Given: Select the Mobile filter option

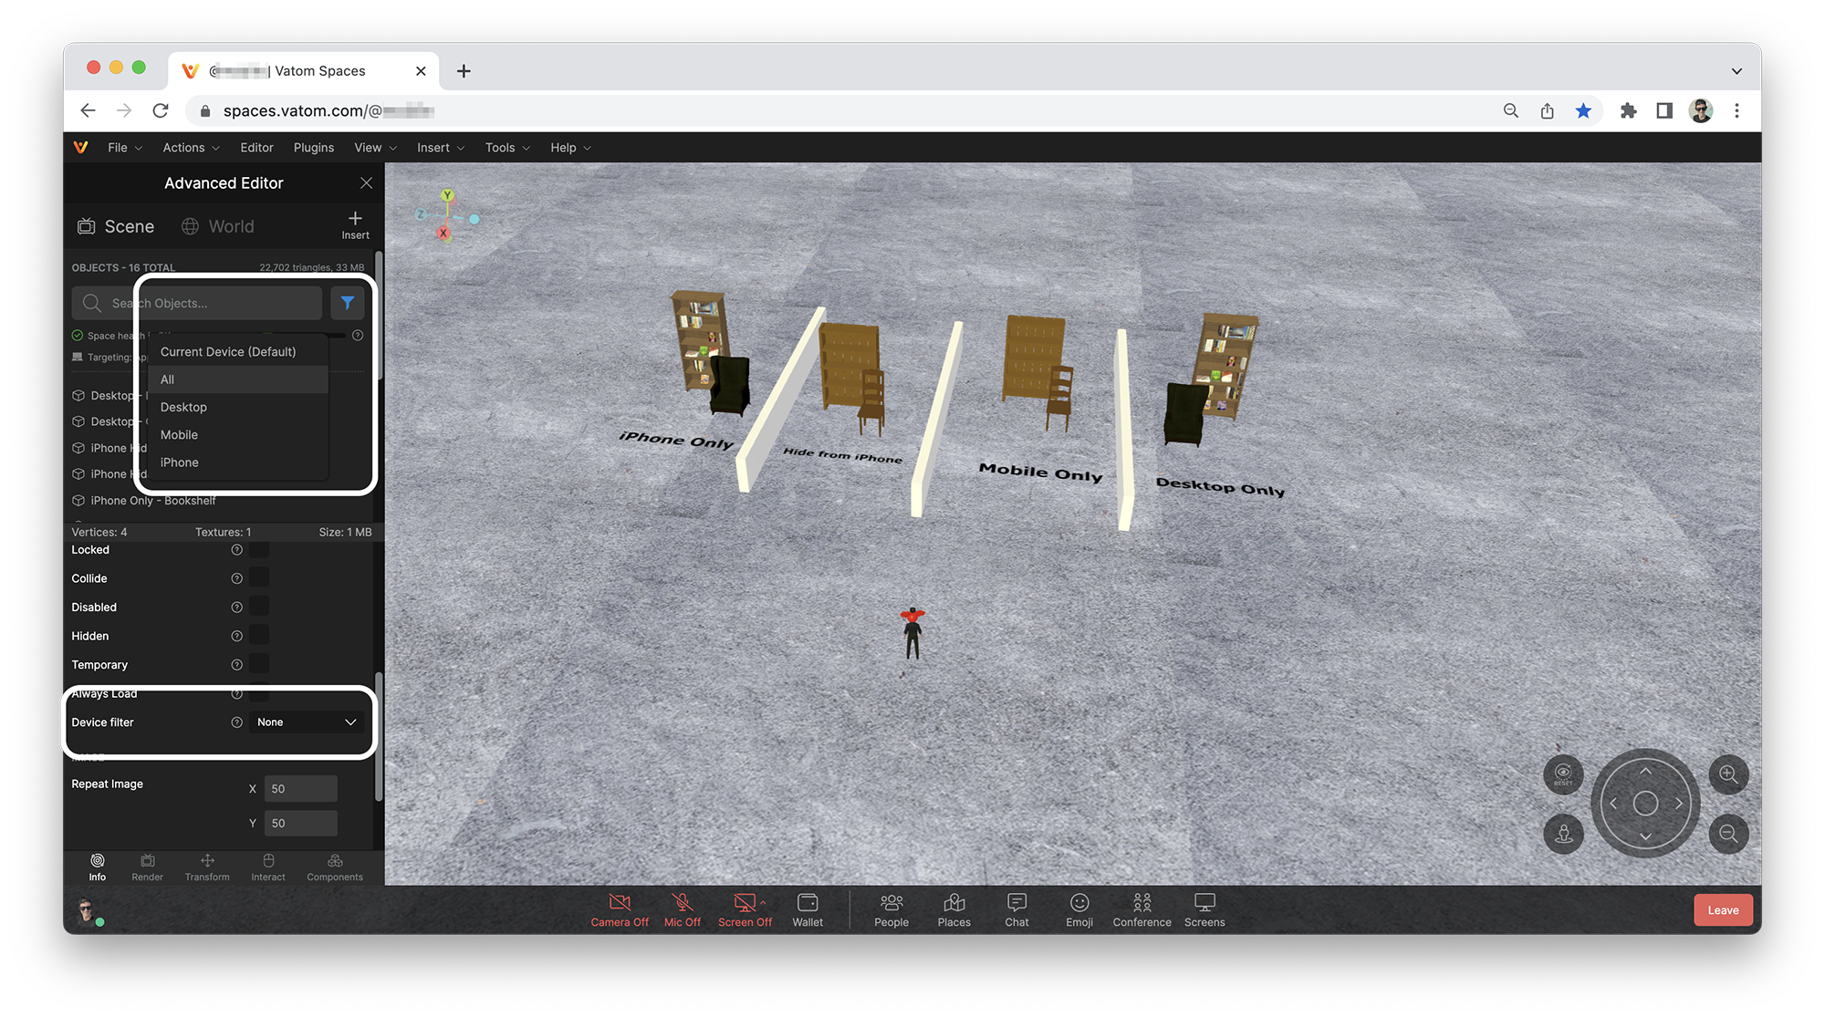Looking at the screenshot, I should [x=238, y=435].
